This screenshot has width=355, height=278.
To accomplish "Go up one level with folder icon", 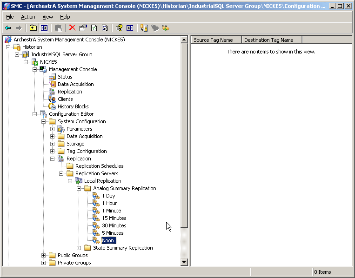I will point(33,28).
